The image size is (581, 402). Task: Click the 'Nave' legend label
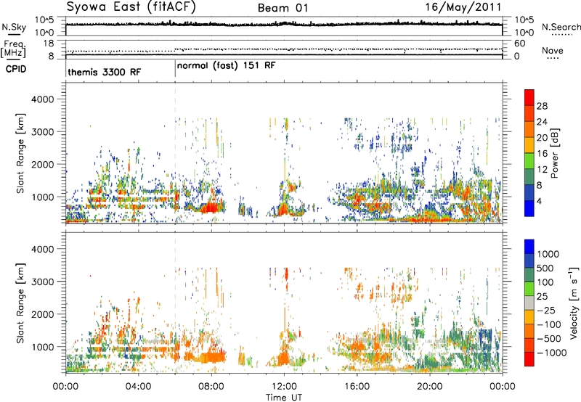[553, 51]
